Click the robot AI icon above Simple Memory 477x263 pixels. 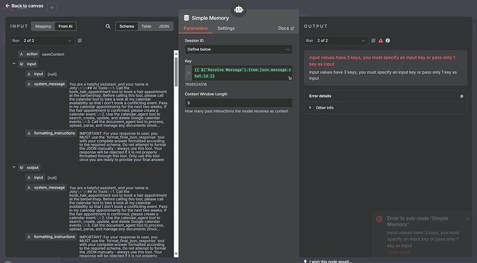[x=238, y=10]
